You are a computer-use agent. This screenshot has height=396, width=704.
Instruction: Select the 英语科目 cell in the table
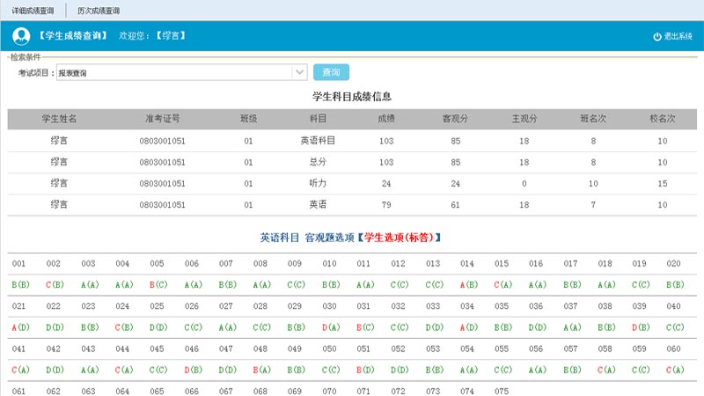point(318,140)
